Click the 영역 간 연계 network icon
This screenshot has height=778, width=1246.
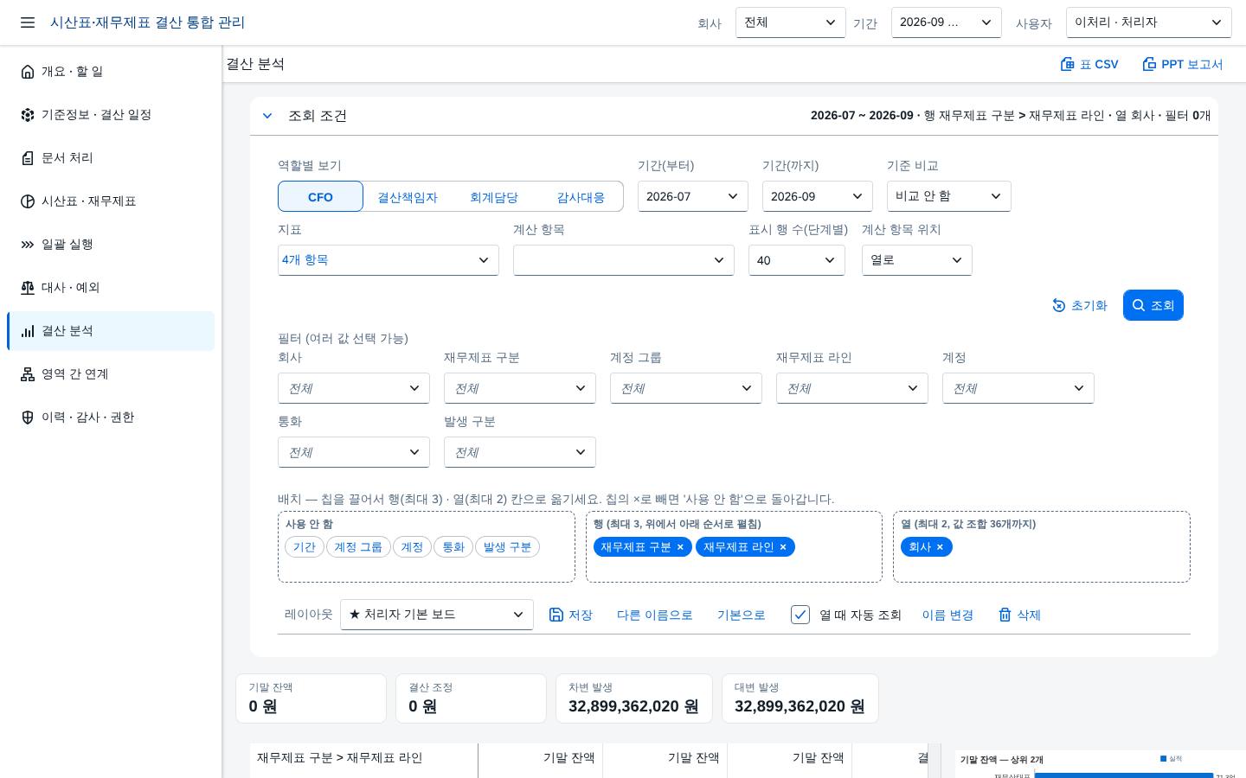click(28, 374)
